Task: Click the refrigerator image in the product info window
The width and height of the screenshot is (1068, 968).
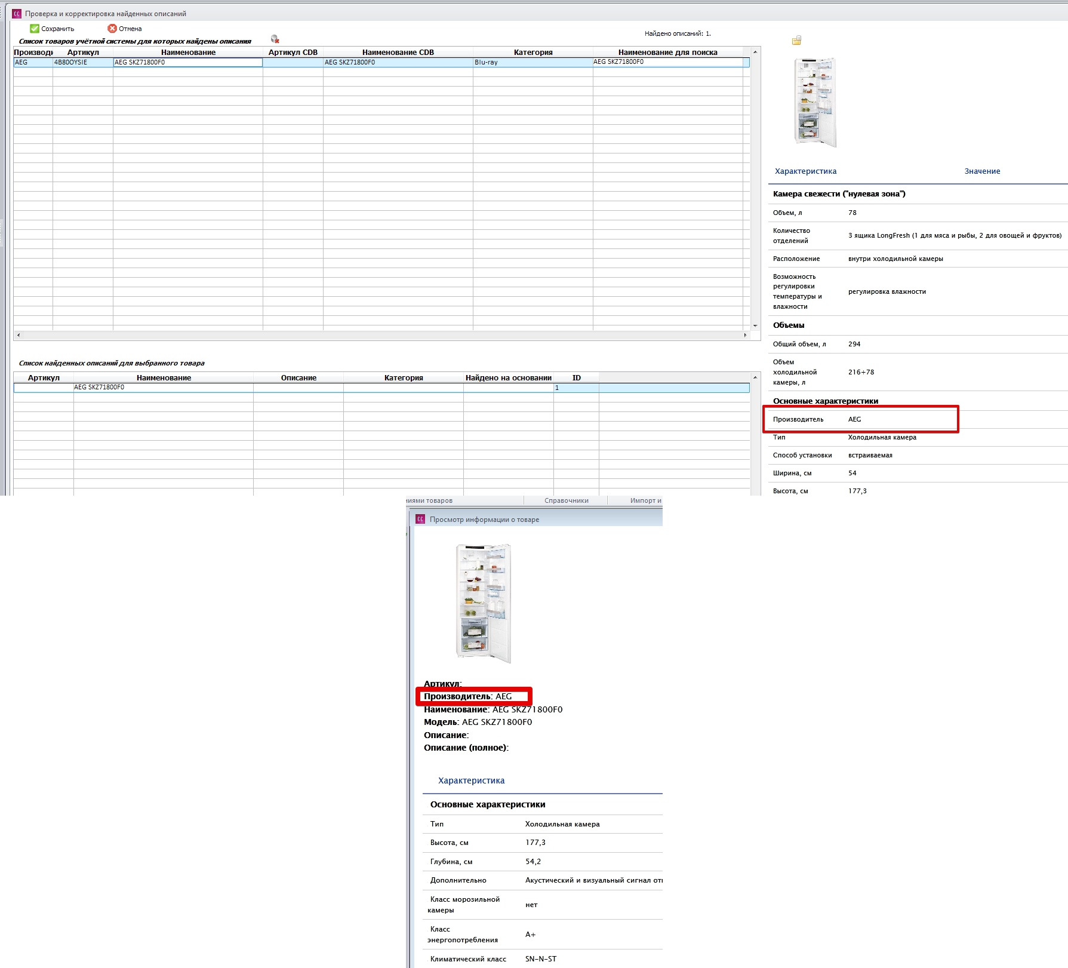Action: pyautogui.click(x=484, y=603)
